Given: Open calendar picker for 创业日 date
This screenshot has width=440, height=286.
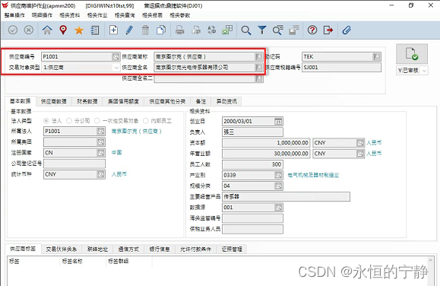Looking at the screenshot, I should (278, 122).
